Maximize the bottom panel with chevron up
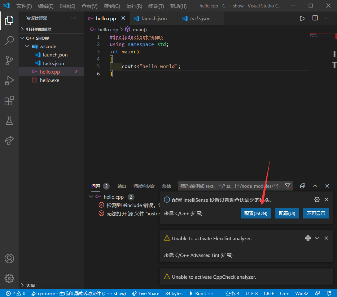The image size is (337, 297). tap(315, 186)
